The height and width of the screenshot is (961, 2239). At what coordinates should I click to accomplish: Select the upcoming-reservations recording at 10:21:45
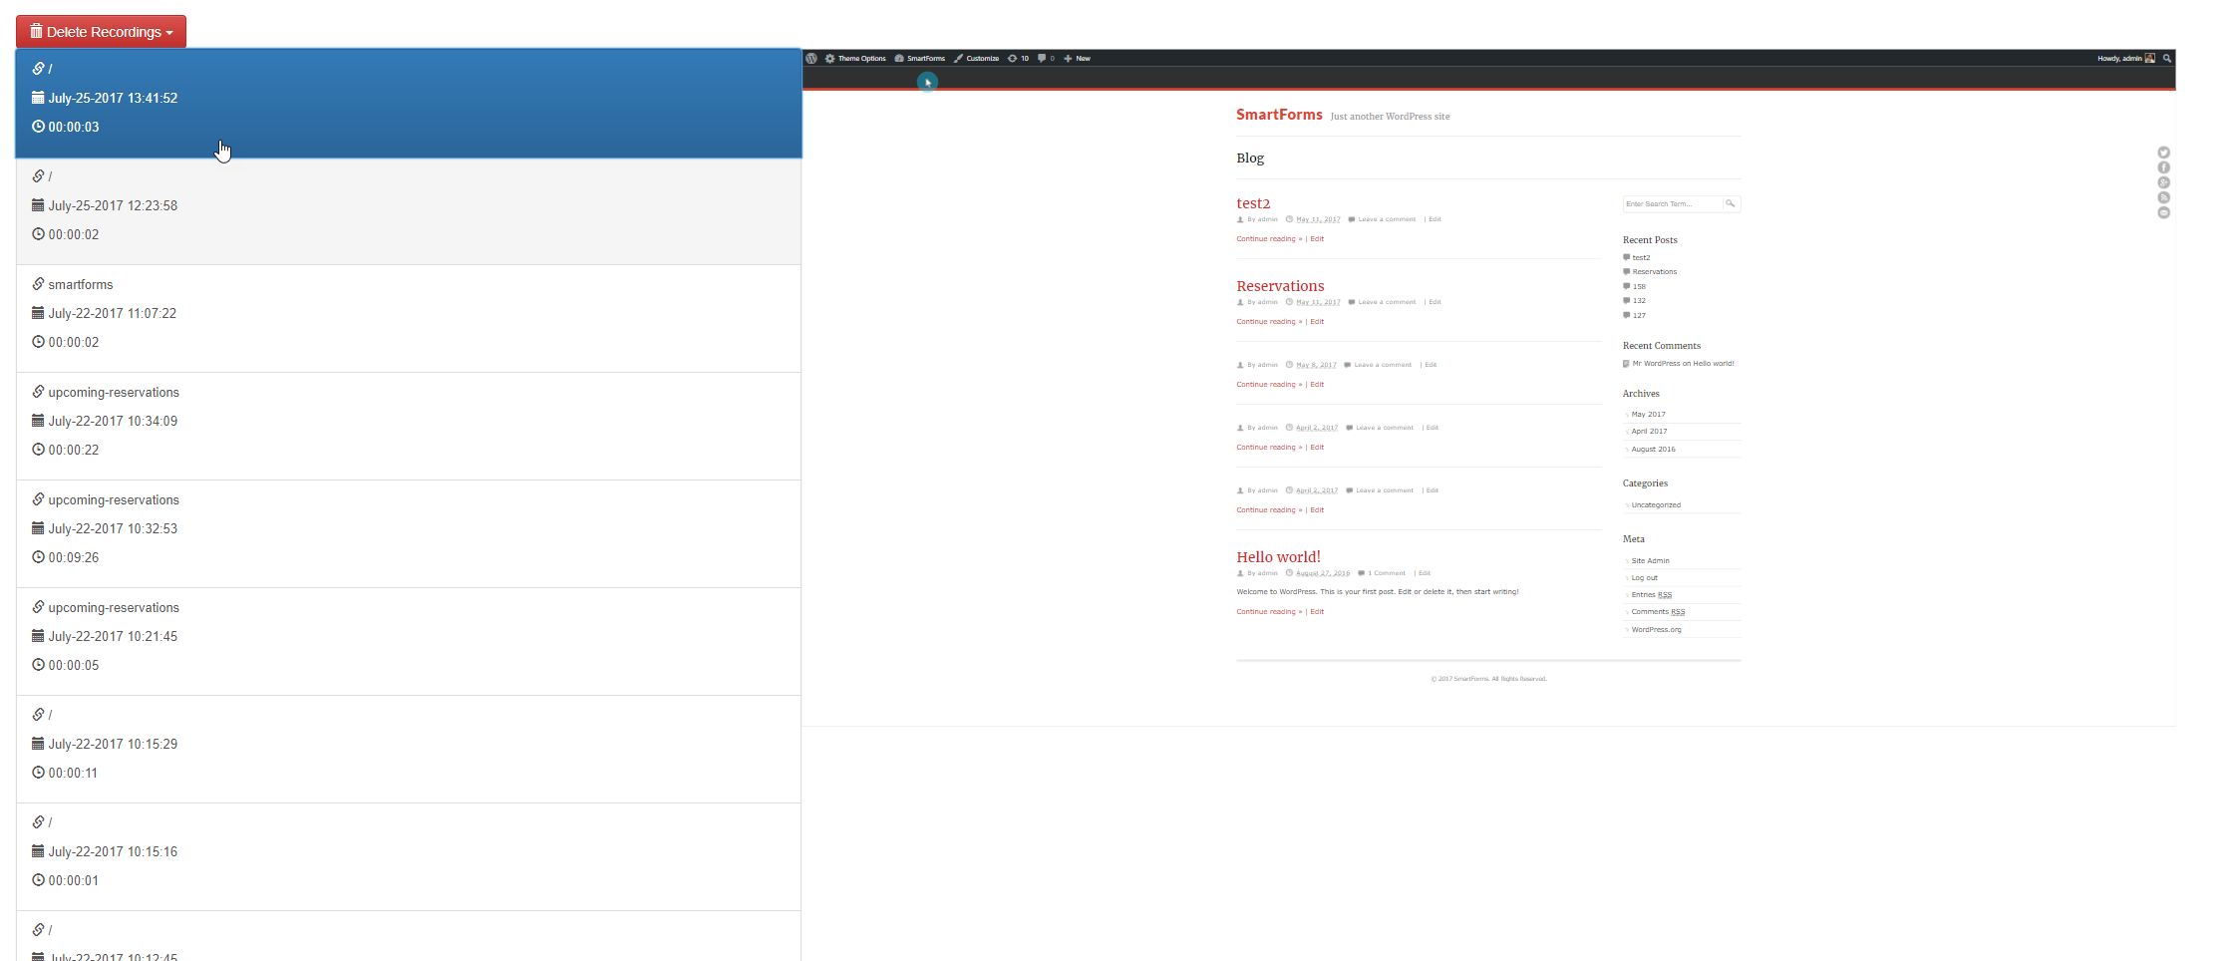pos(409,642)
